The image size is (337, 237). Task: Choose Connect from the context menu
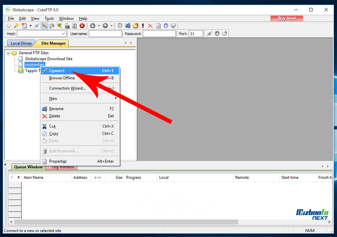(57, 71)
